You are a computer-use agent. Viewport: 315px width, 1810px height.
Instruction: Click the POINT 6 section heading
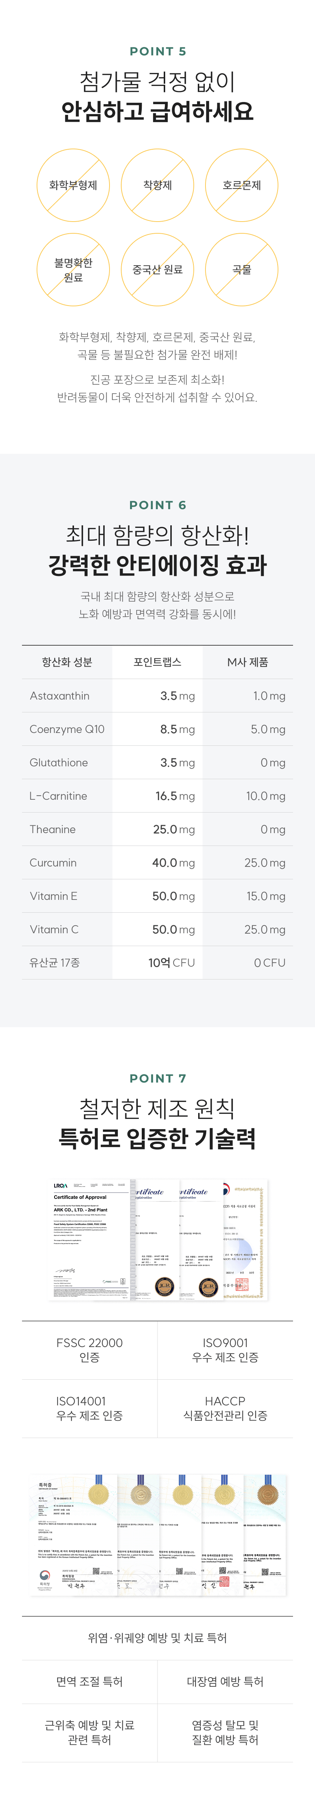click(x=157, y=505)
